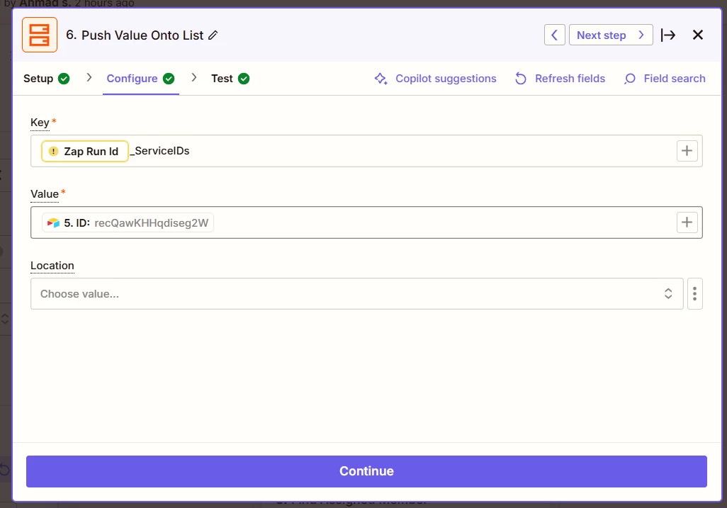Screen dimensions: 727x508
Task: Click the green checkmark beside Configure
Action: [169, 79]
